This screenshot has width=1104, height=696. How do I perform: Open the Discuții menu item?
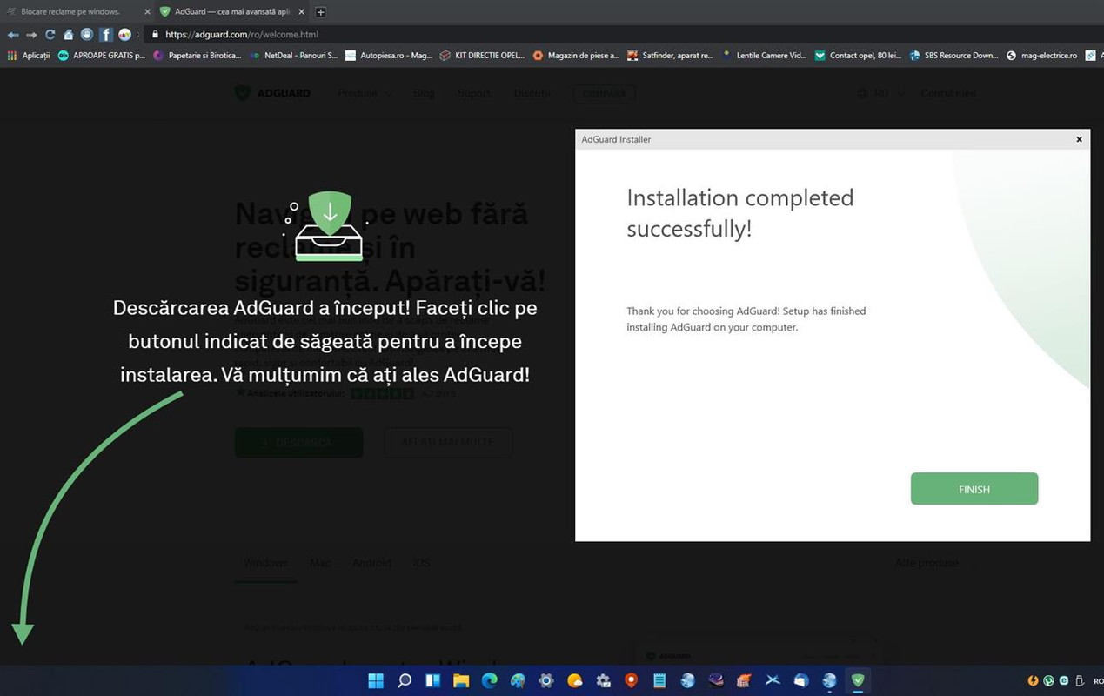pos(532,93)
